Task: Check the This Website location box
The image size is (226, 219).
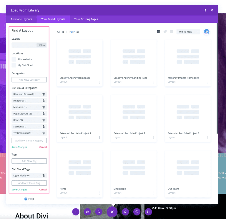Action: [x=14, y=59]
